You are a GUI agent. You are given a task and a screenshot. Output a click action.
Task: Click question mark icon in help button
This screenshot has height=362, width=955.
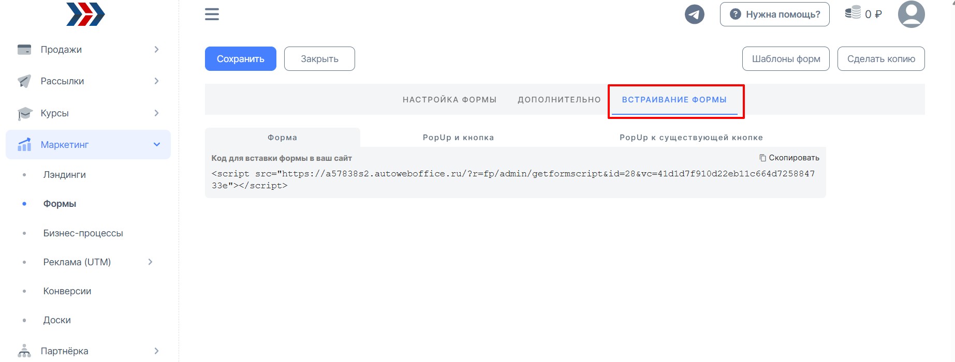735,14
